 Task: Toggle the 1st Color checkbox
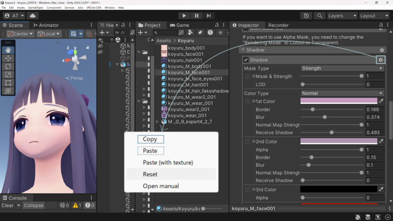pyautogui.click(x=248, y=101)
